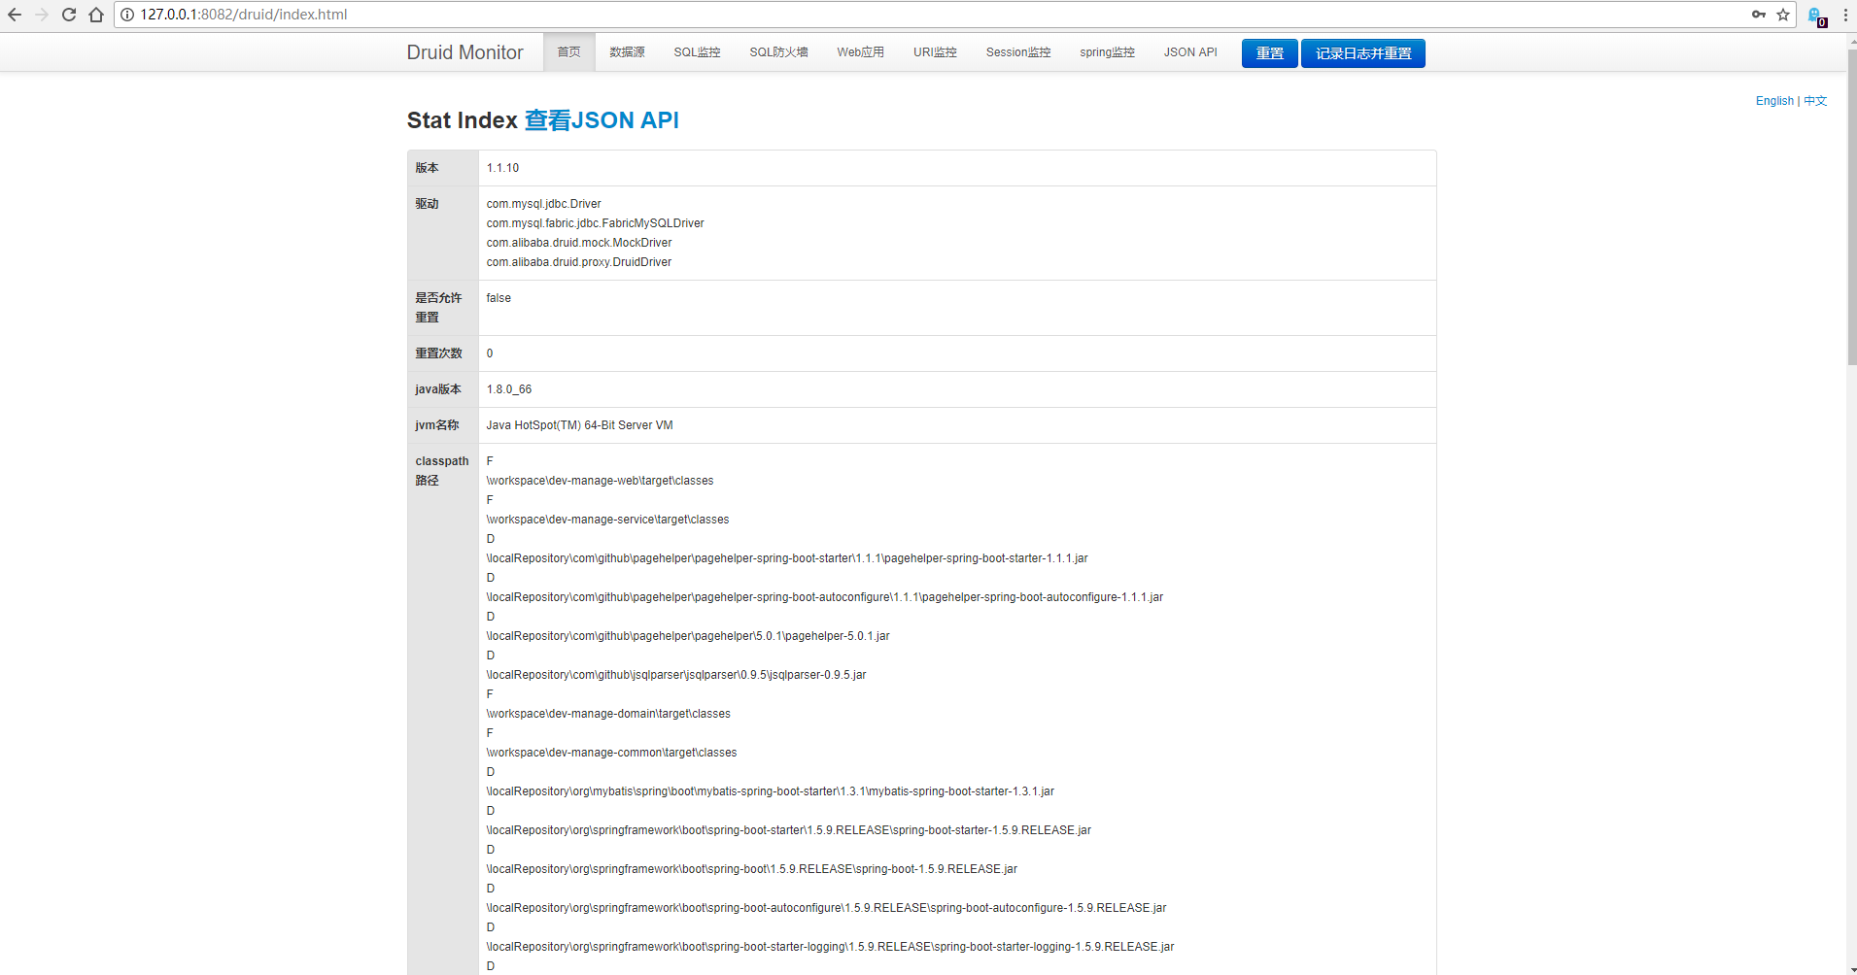The image size is (1857, 975).
Task: Click the blue 重置 button
Action: tap(1270, 53)
